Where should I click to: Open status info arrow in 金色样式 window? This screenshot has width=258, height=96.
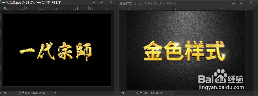point(173,93)
